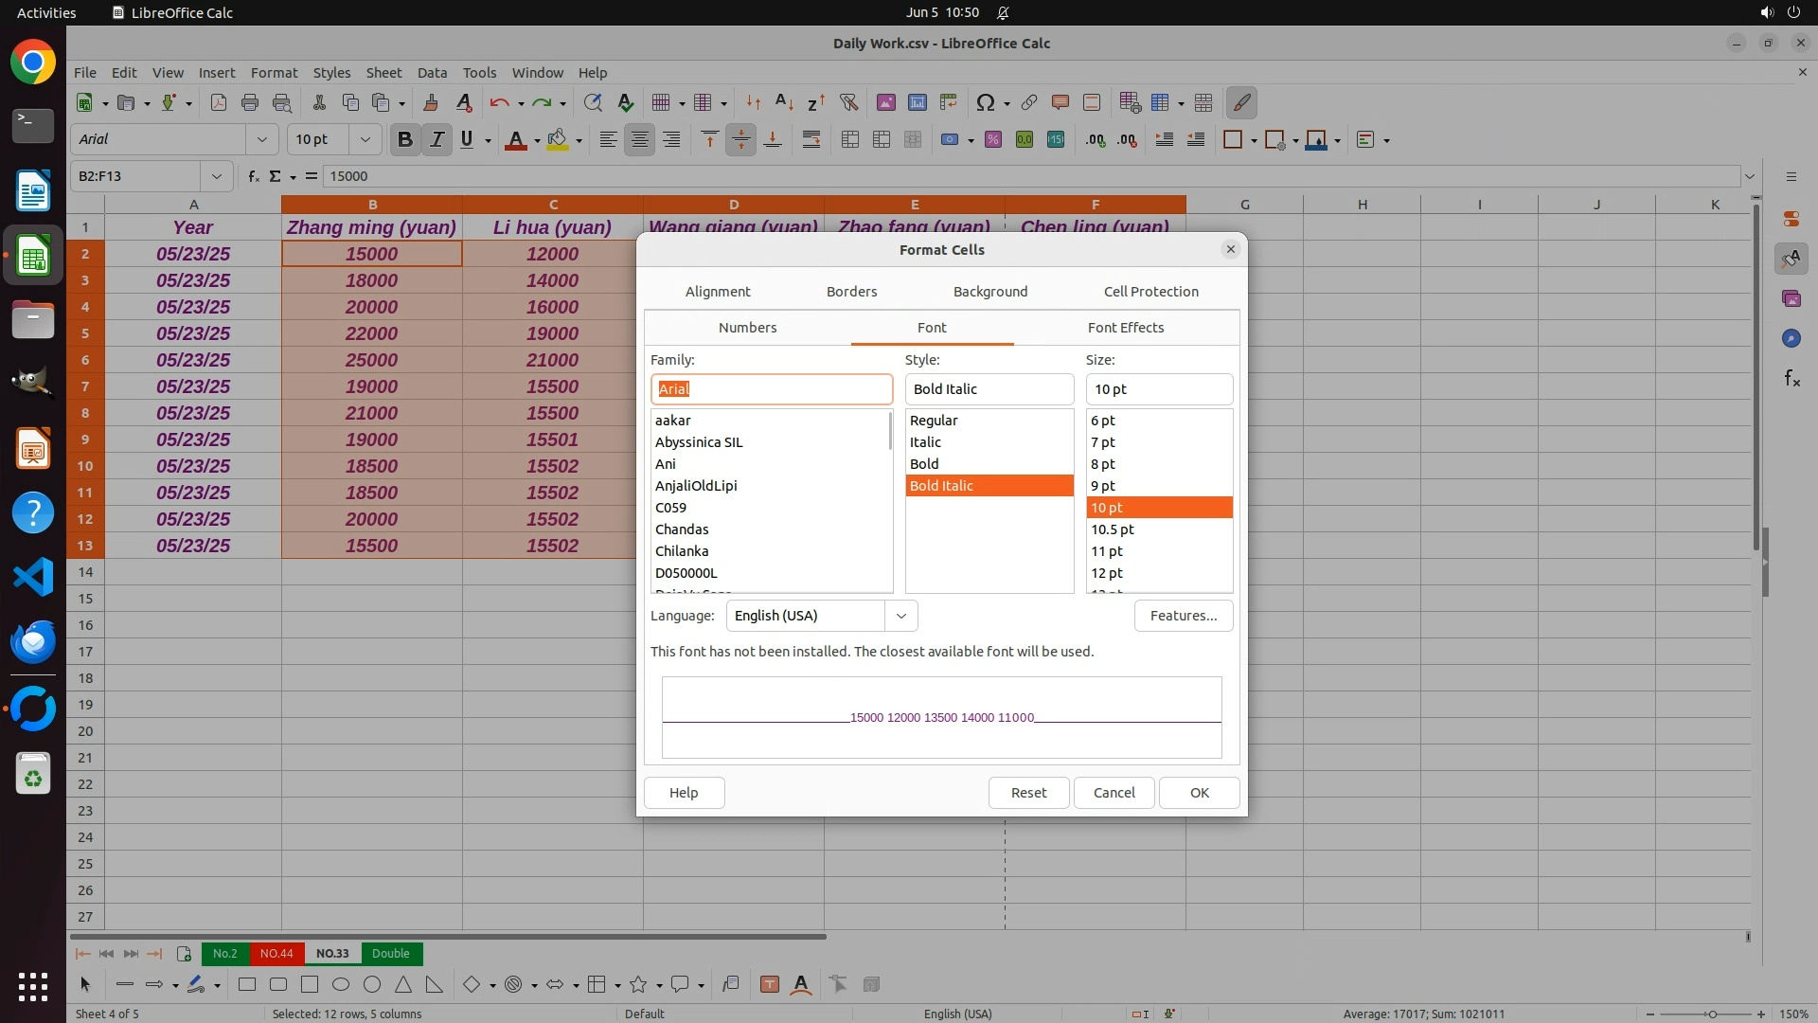The image size is (1818, 1023).
Task: Open the Borders tab in Format Cells
Action: click(851, 292)
